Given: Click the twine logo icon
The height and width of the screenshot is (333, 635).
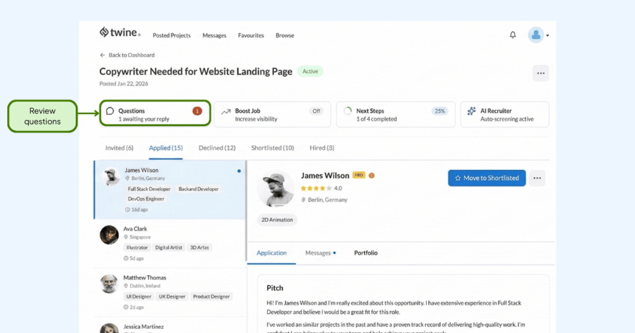Looking at the screenshot, I should [x=104, y=32].
